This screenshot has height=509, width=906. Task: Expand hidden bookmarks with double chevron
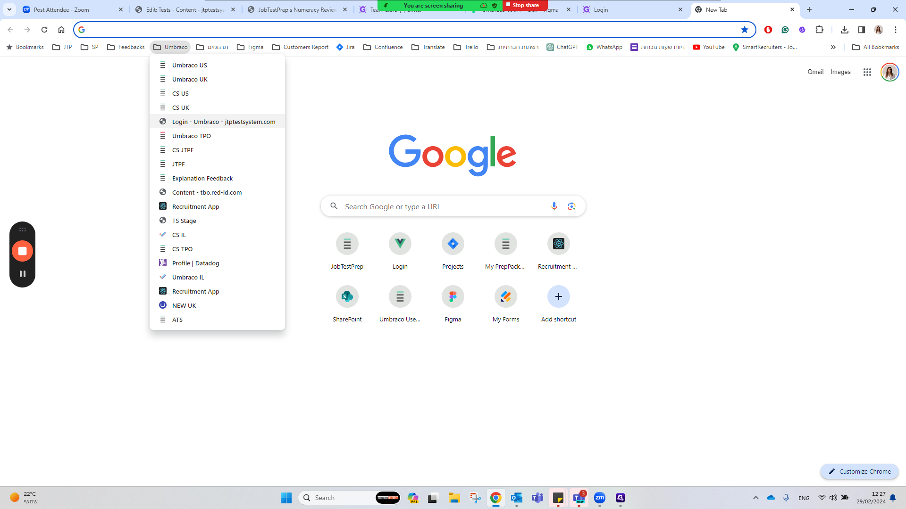(833, 47)
